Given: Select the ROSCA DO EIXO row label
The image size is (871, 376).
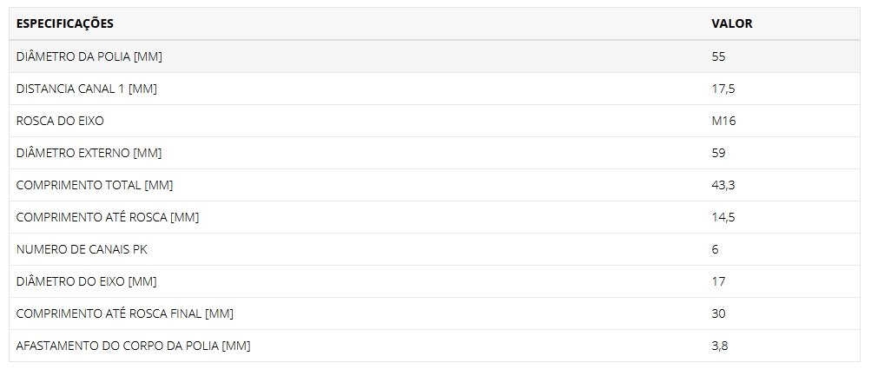Looking at the screenshot, I should (x=60, y=121).
